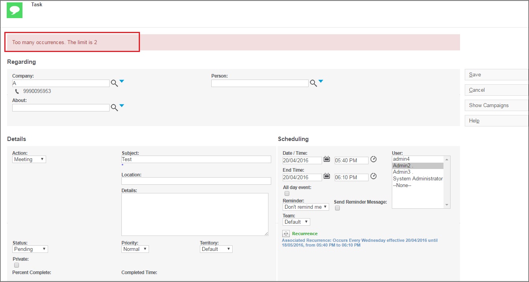Click the green Task speech bubble icon

[15, 10]
